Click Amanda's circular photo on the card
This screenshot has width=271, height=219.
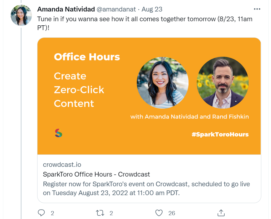pyautogui.click(x=162, y=83)
